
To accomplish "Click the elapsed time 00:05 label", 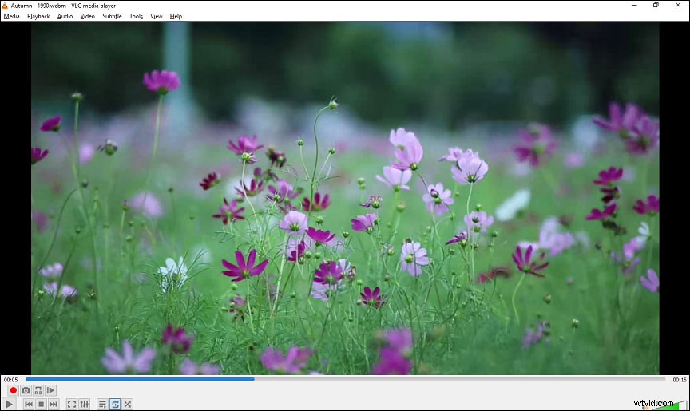I will point(11,380).
